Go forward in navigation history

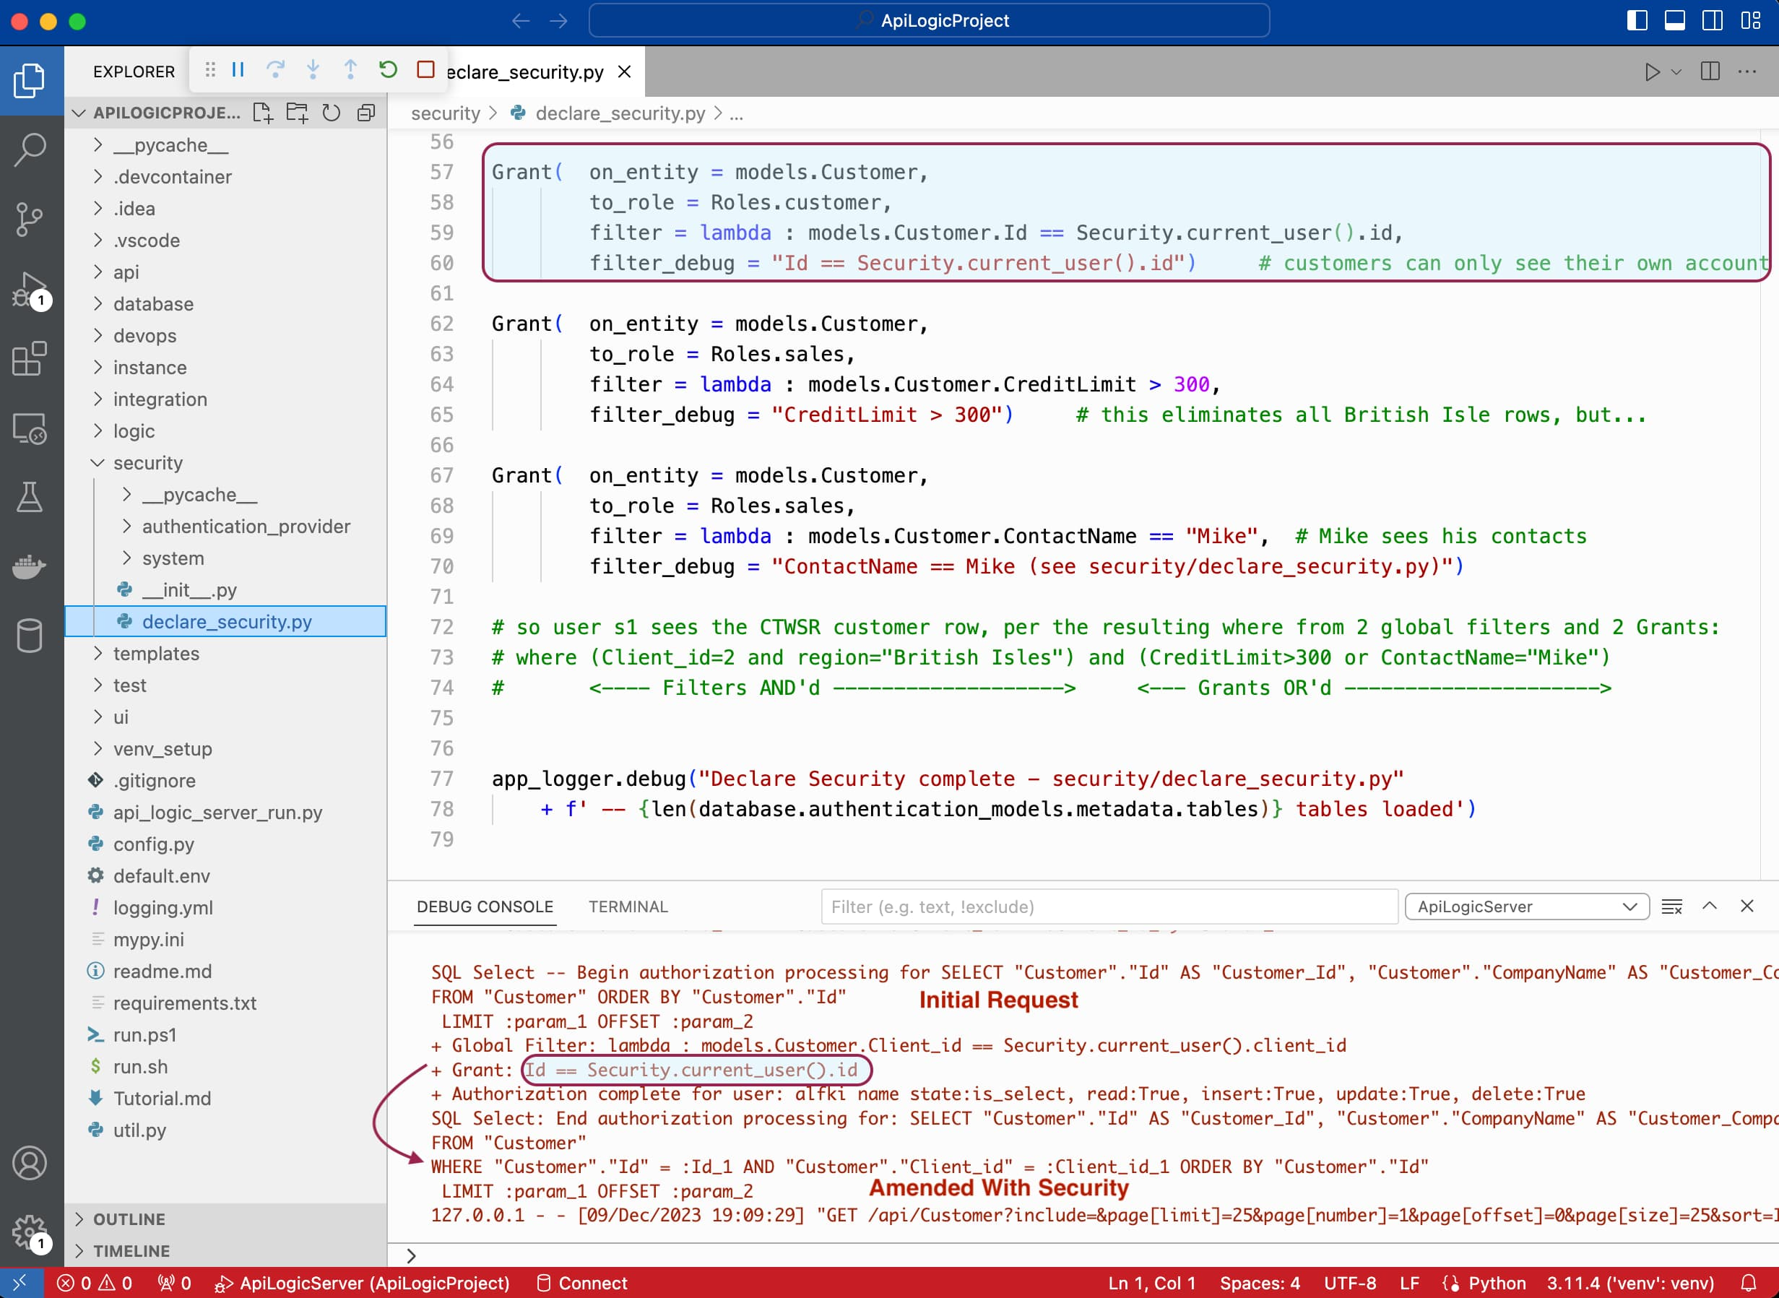coord(558,20)
